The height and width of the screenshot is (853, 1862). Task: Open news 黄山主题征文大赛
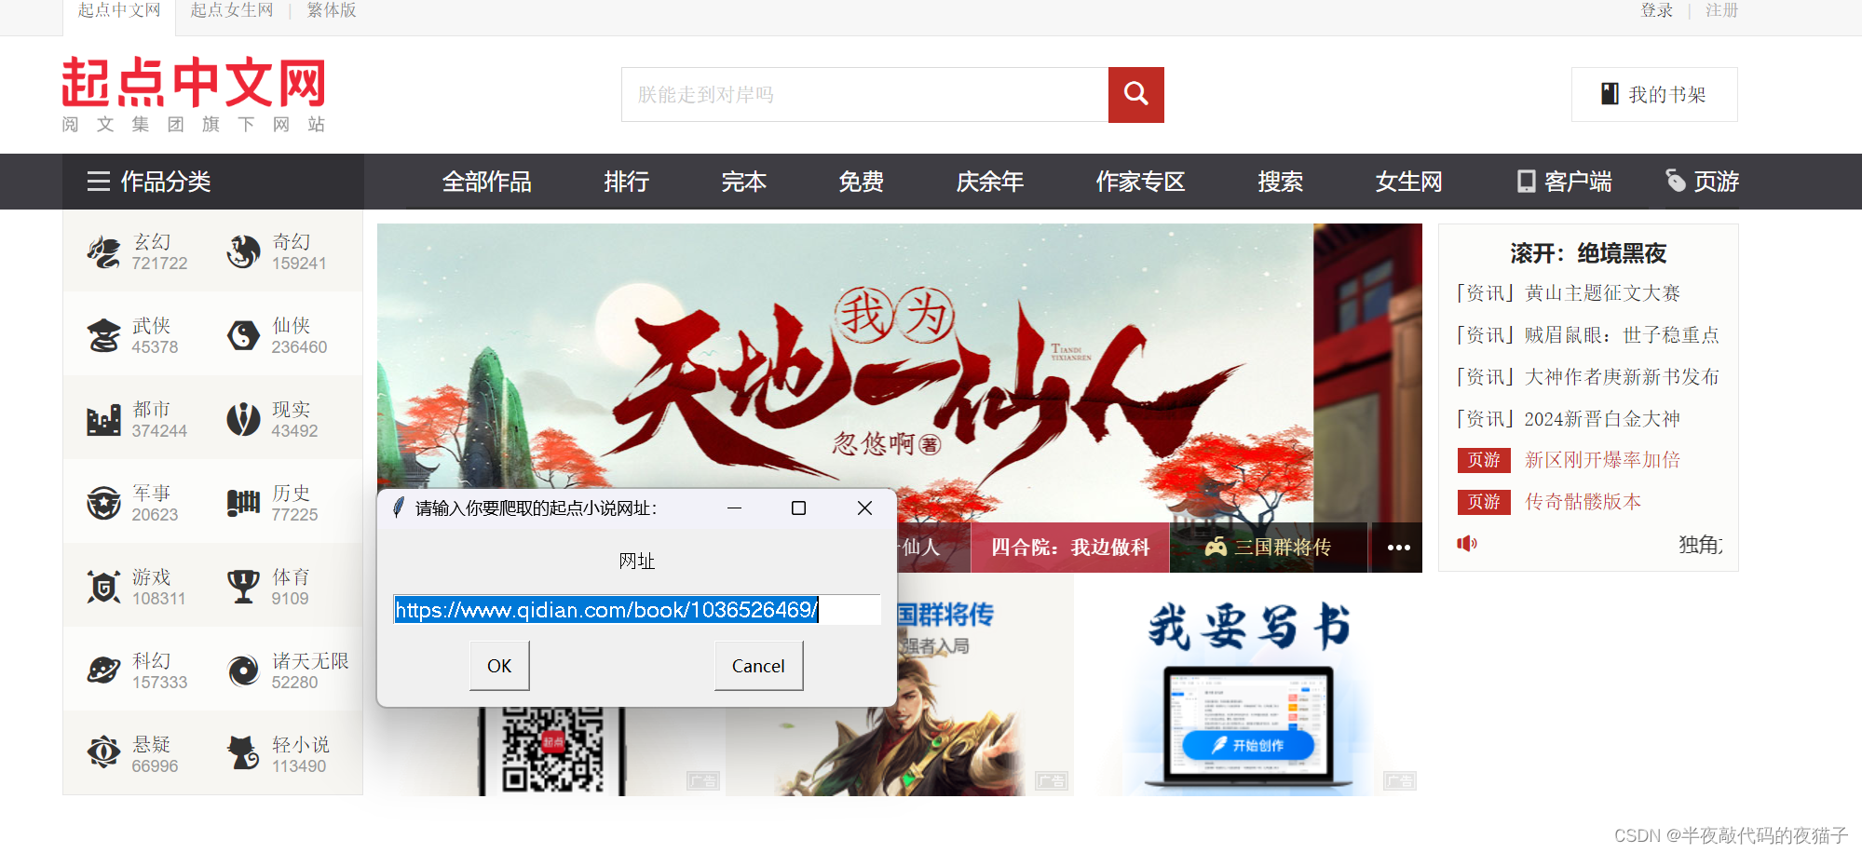tap(1602, 293)
